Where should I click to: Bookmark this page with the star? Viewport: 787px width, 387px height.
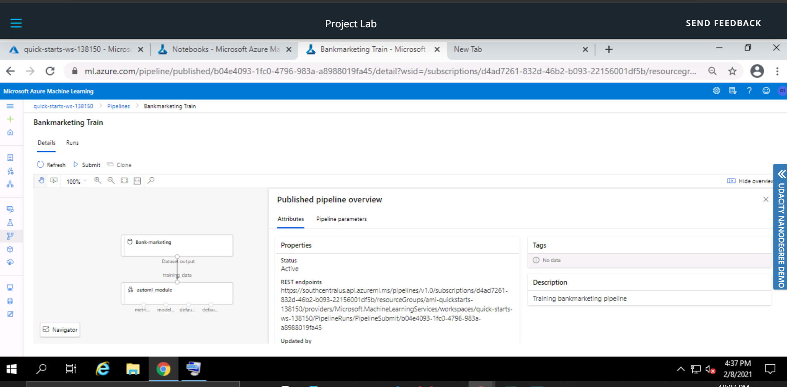click(x=732, y=71)
